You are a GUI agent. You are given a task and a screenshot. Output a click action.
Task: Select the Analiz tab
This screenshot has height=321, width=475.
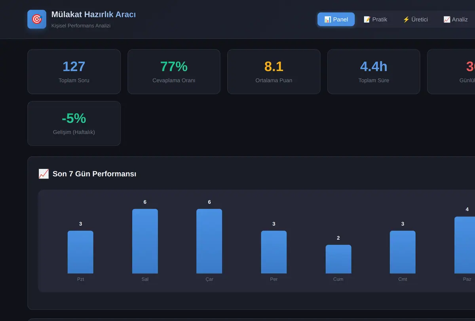click(456, 19)
